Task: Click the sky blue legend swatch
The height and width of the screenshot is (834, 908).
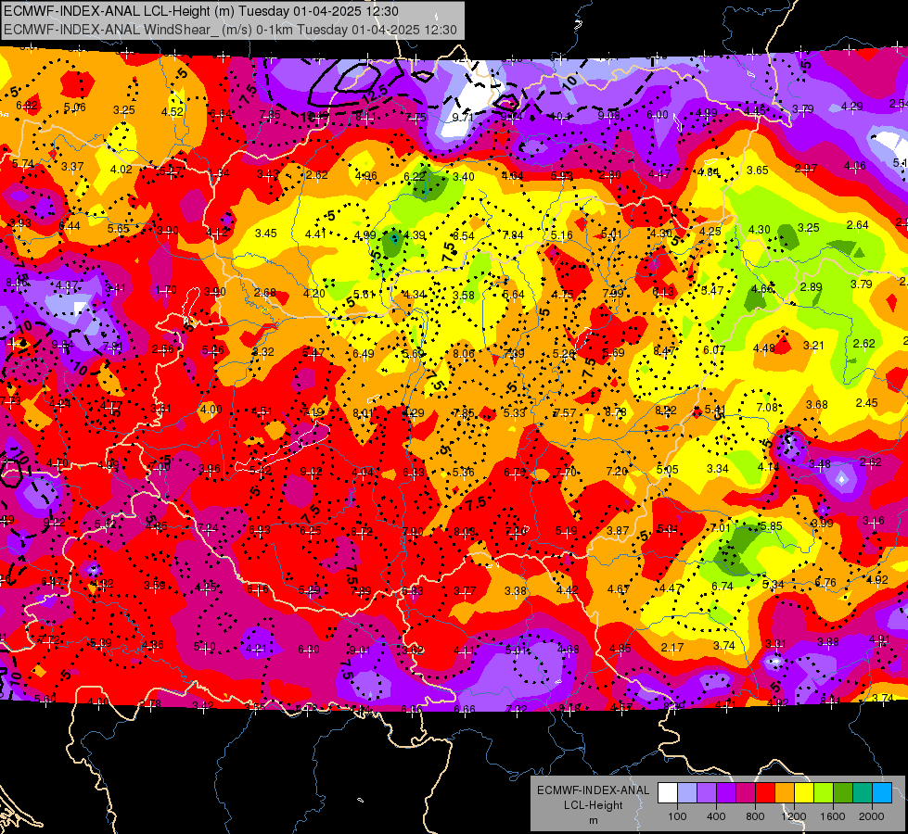Action: (882, 793)
